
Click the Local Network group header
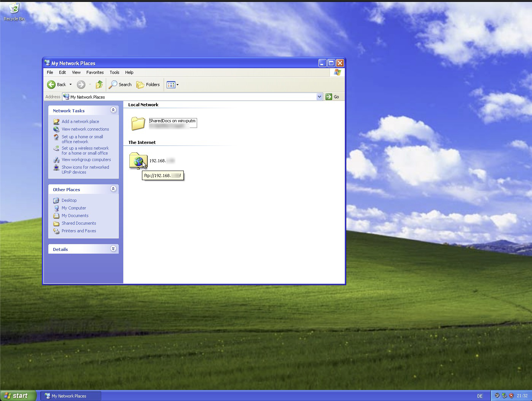(143, 105)
